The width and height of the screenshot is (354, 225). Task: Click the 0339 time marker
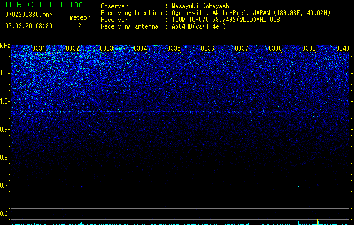309,48
